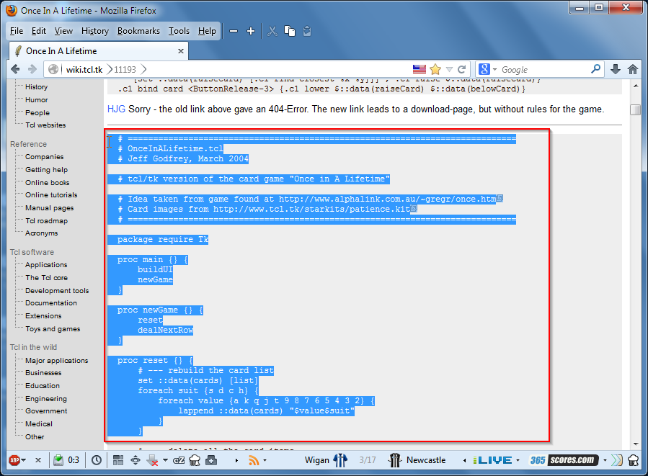The height and width of the screenshot is (476, 648).
Task: Open the Adblock Plus dropdown arrow
Action: tap(24, 460)
